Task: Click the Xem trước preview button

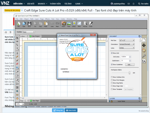Action: [x=71, y=110]
